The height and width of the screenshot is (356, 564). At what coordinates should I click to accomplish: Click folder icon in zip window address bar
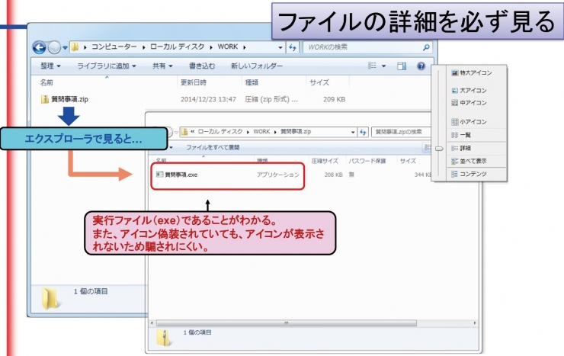click(184, 132)
